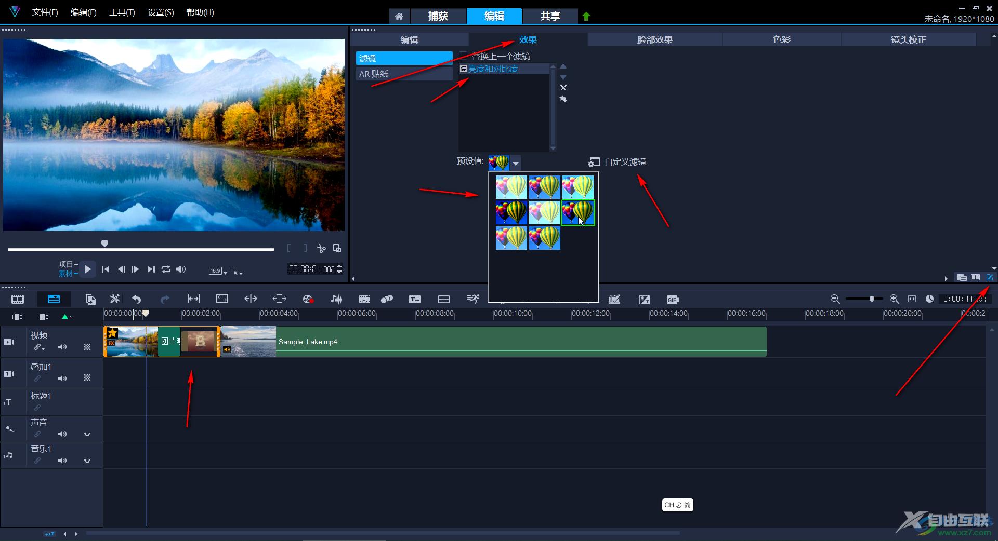Select the stretch tool in timeline toolbar
The height and width of the screenshot is (541, 998).
coord(222,299)
